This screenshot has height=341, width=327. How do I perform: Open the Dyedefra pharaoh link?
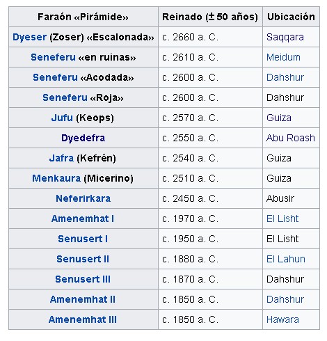pos(83,138)
